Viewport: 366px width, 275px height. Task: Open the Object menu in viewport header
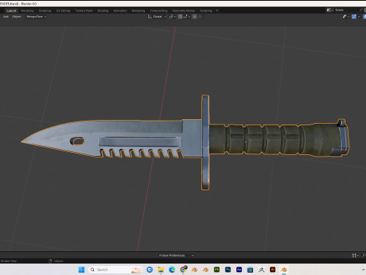[x=17, y=17]
